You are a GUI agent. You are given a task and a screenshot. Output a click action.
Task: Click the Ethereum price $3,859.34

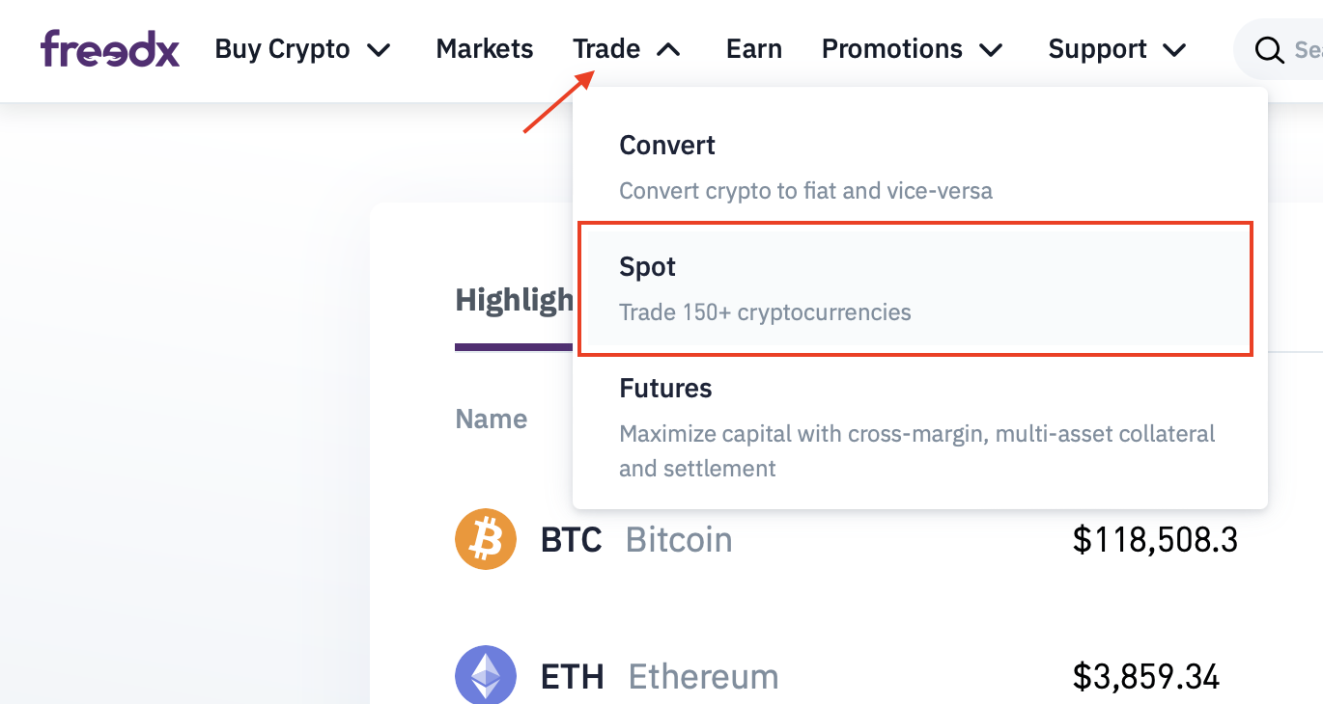[1146, 676]
